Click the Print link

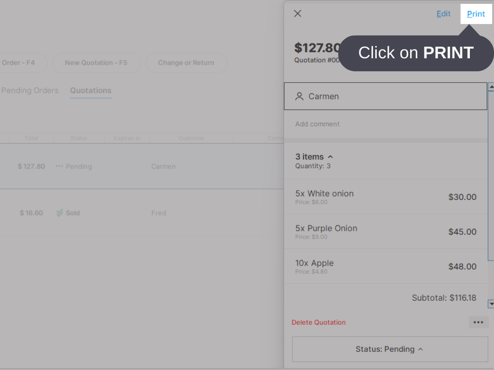[x=476, y=14]
